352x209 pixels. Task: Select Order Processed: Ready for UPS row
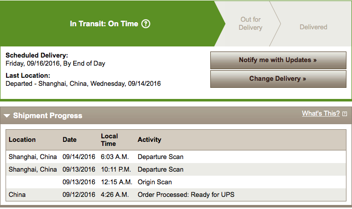coord(176,194)
